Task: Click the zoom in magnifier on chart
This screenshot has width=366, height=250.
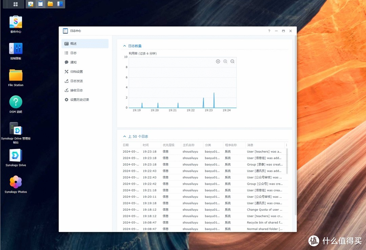Action: pos(225,61)
